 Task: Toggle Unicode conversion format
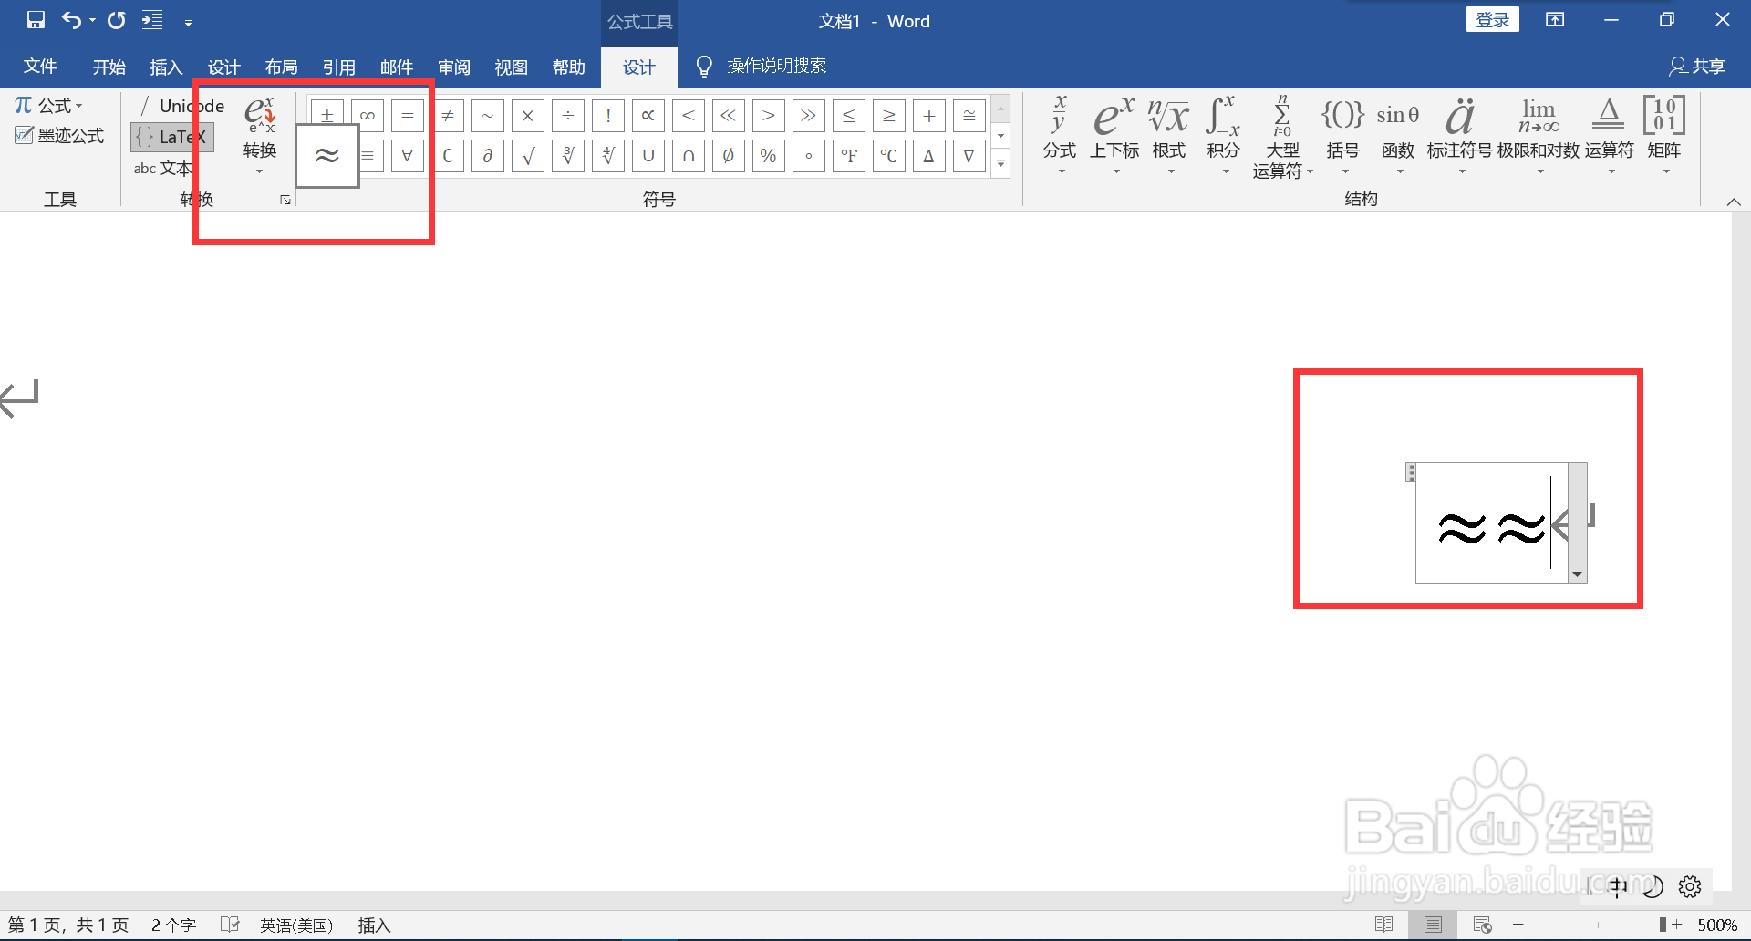coord(180,106)
